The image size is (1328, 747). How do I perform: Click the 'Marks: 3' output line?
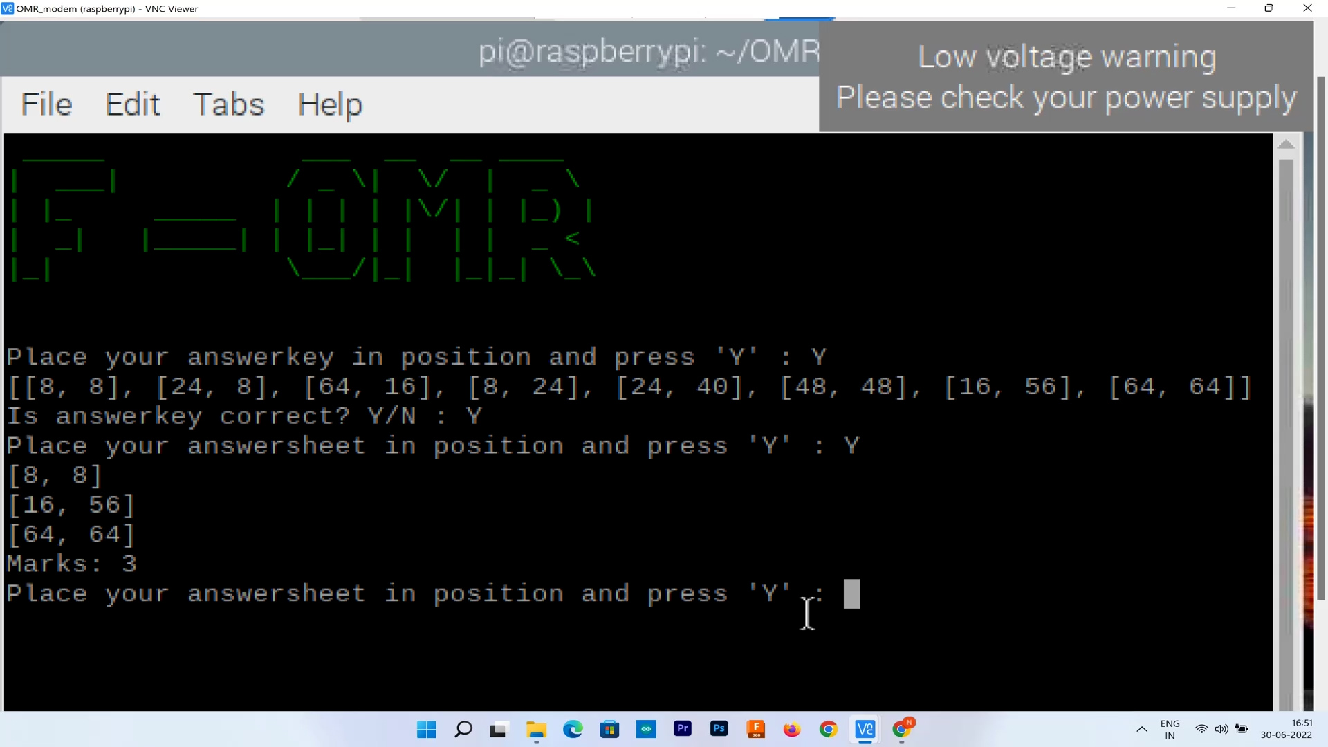(72, 564)
